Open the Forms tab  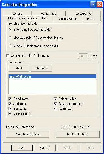[x=91, y=19]
